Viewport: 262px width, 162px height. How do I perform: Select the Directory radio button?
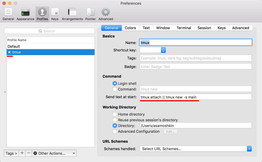115,126
